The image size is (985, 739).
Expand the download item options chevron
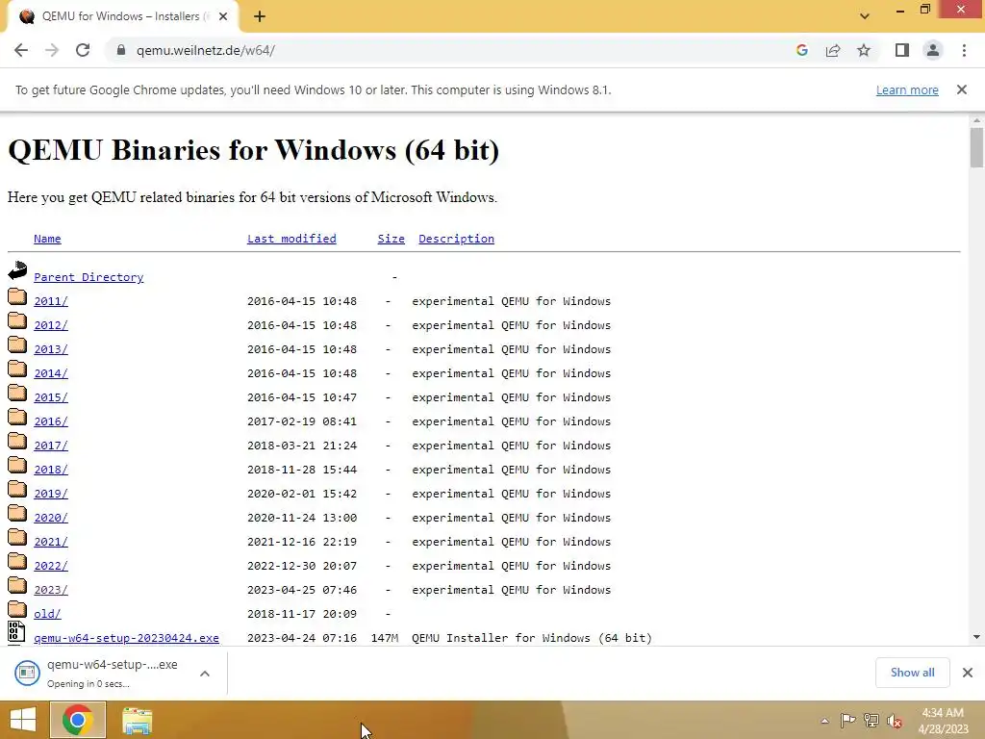205,674
